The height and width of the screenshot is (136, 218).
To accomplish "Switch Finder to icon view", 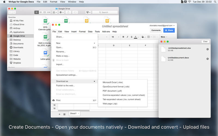I will point(37,12).
